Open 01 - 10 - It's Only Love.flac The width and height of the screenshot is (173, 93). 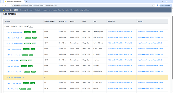13,83
